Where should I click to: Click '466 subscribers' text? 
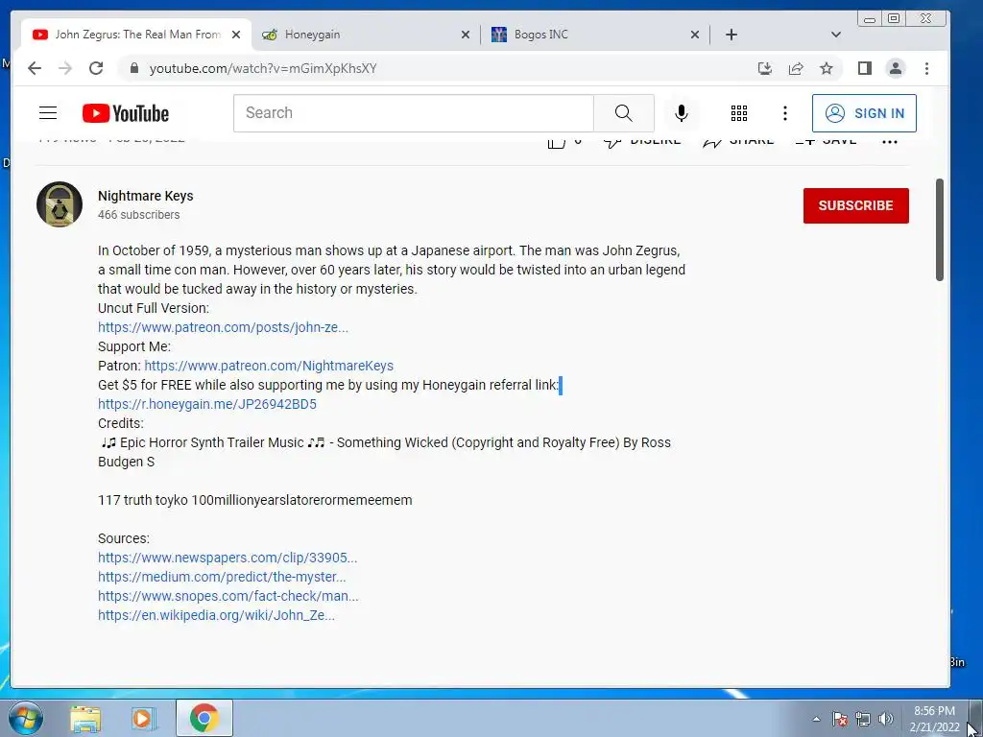138,215
